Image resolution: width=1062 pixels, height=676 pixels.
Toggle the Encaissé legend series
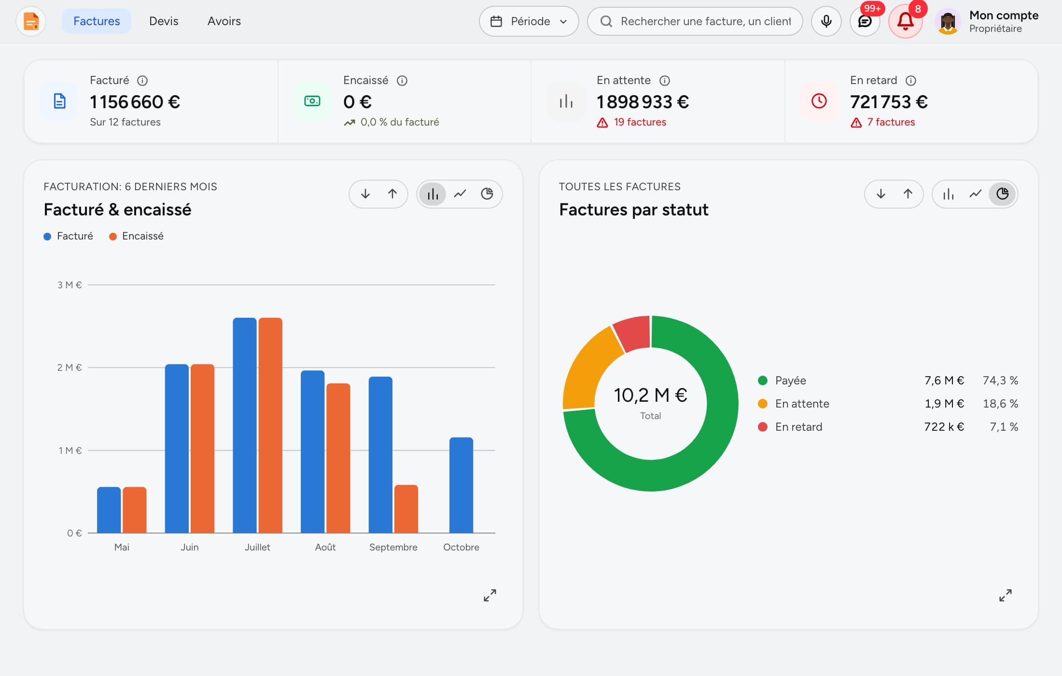[136, 236]
